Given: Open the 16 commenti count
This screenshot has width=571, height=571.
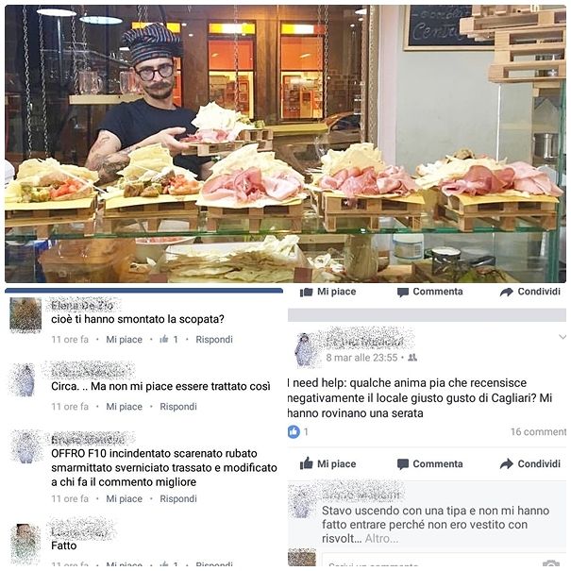Looking at the screenshot, I should tap(538, 432).
